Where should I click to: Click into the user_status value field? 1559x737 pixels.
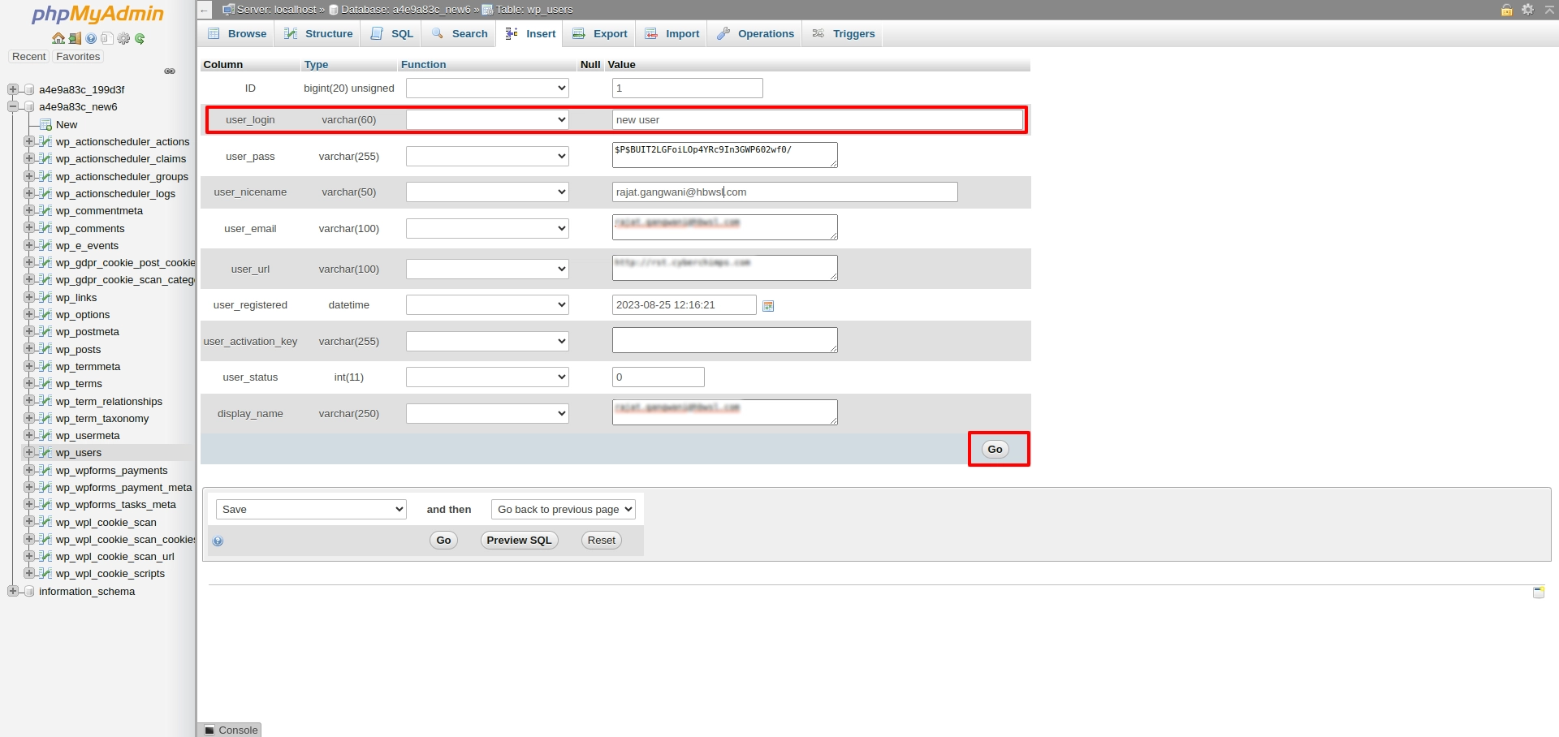(659, 377)
